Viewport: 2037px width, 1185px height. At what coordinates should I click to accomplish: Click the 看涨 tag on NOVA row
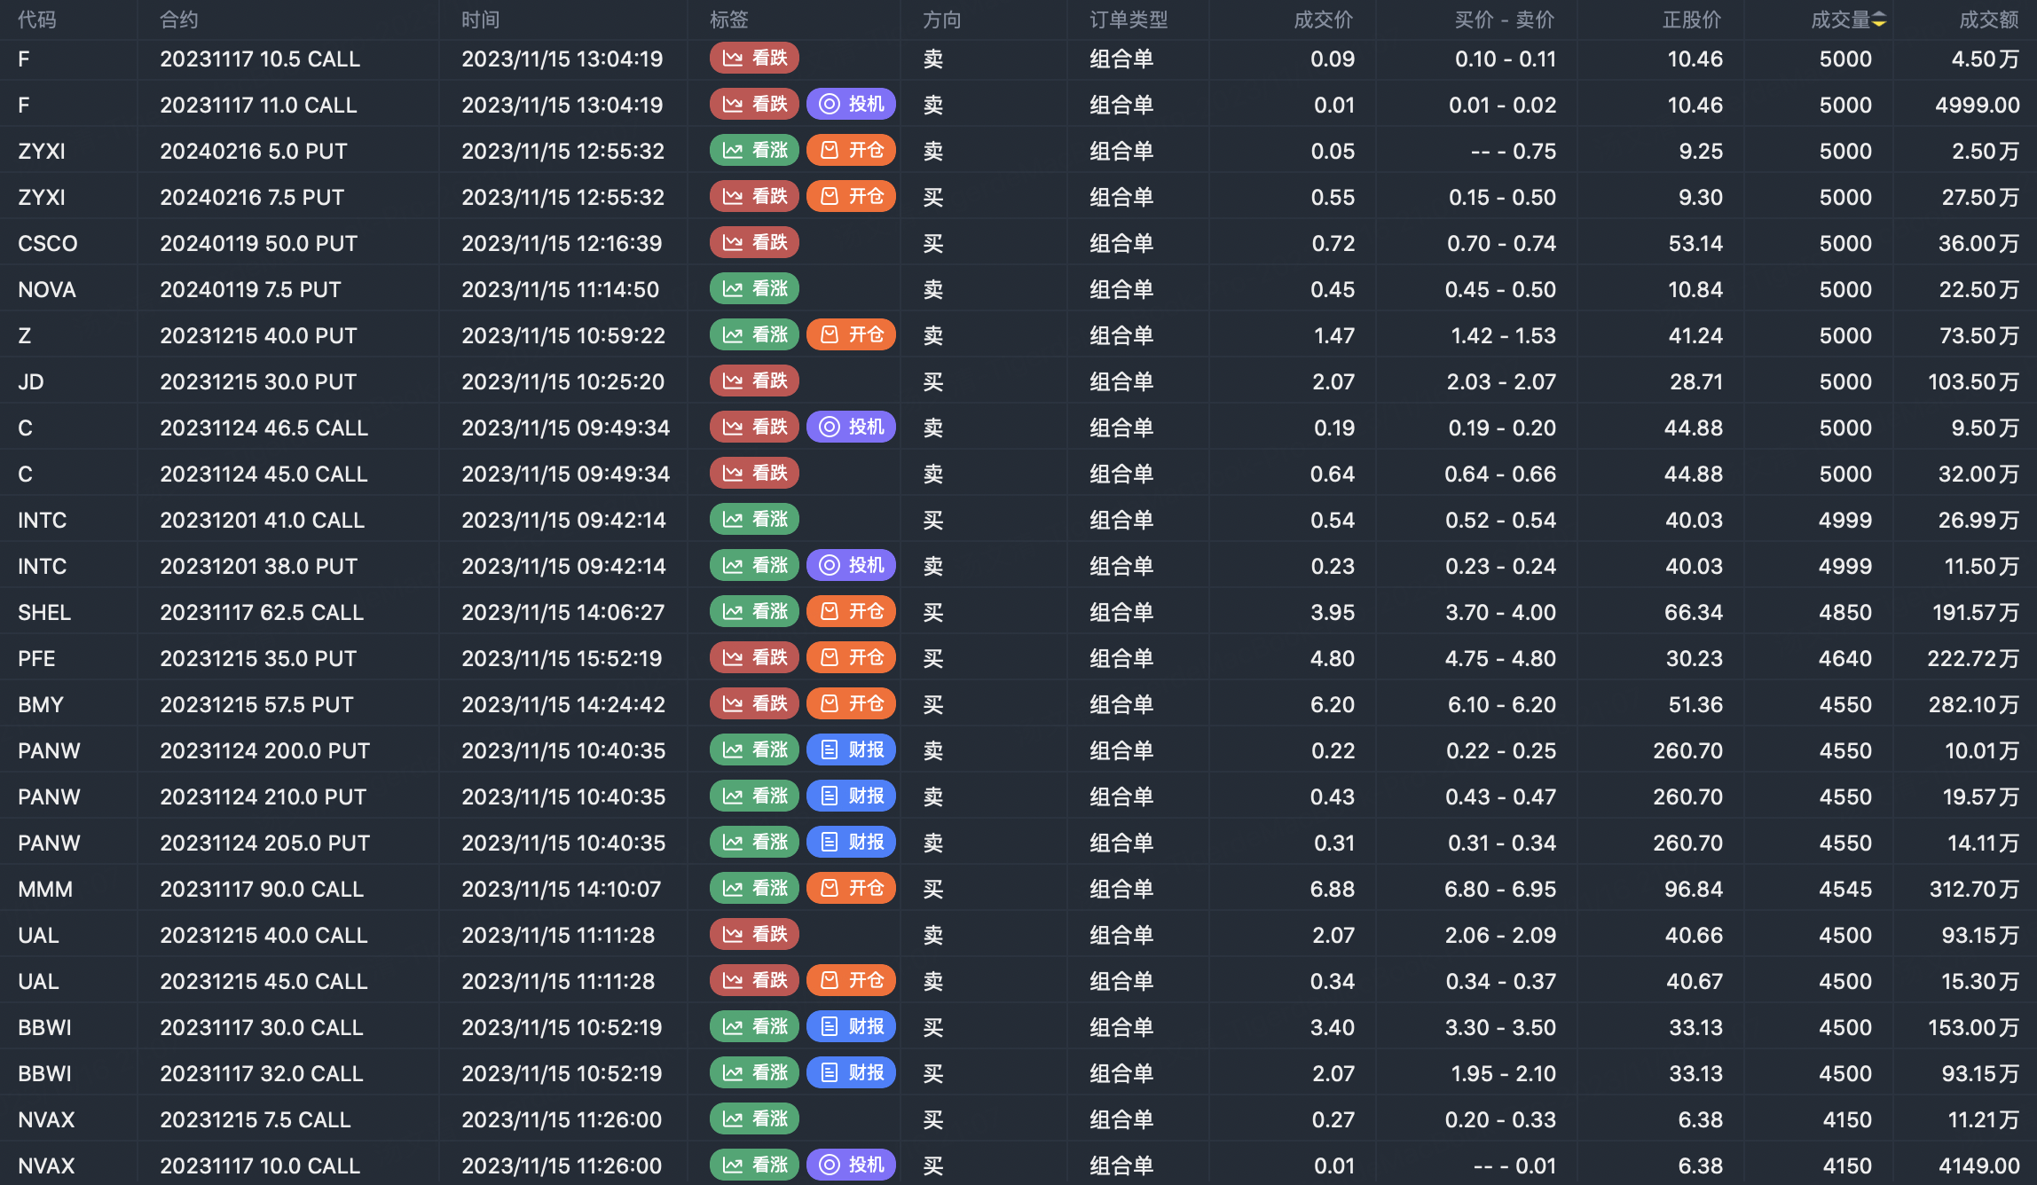point(754,289)
